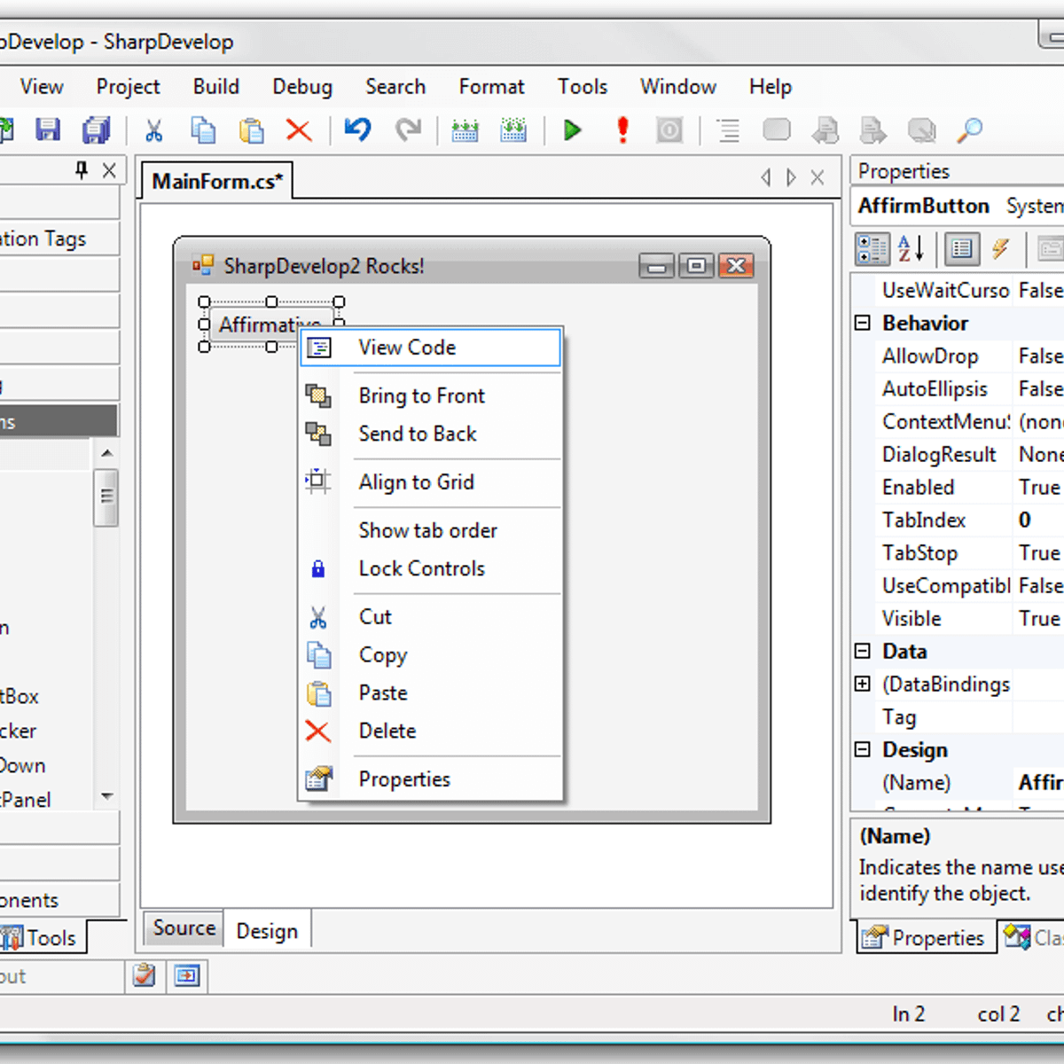Click the red Delete X in the main toolbar

tap(299, 131)
